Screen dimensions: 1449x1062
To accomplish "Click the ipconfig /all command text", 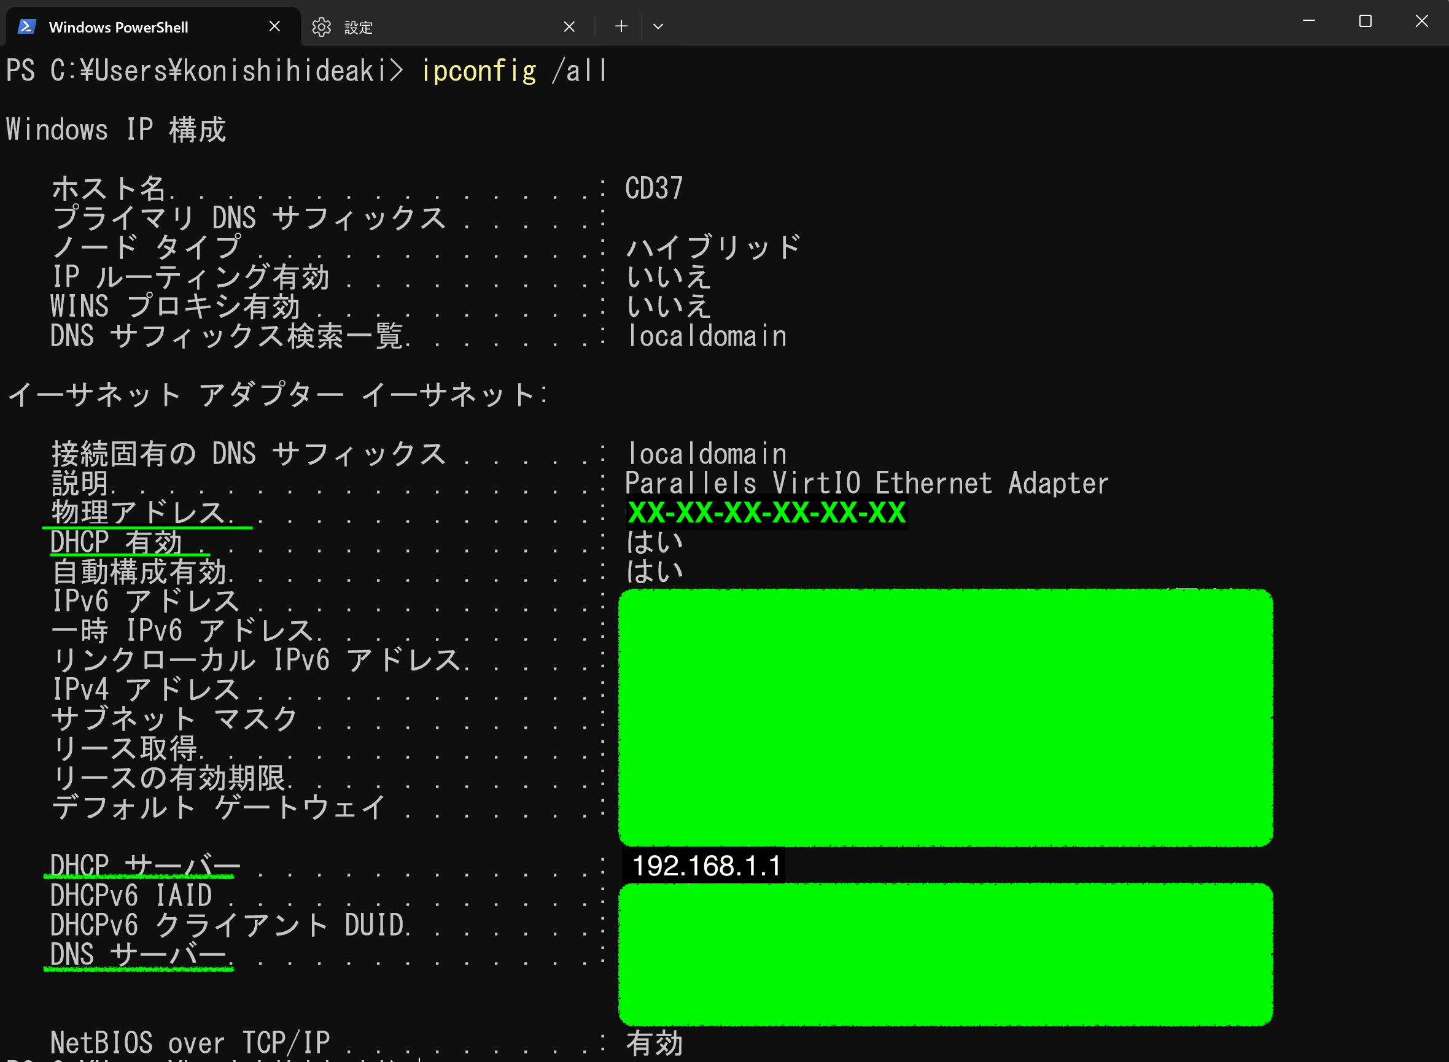I will pyautogui.click(x=513, y=71).
